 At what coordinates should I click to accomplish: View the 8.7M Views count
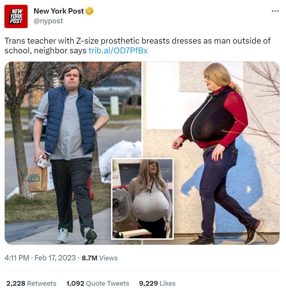[x=100, y=258]
